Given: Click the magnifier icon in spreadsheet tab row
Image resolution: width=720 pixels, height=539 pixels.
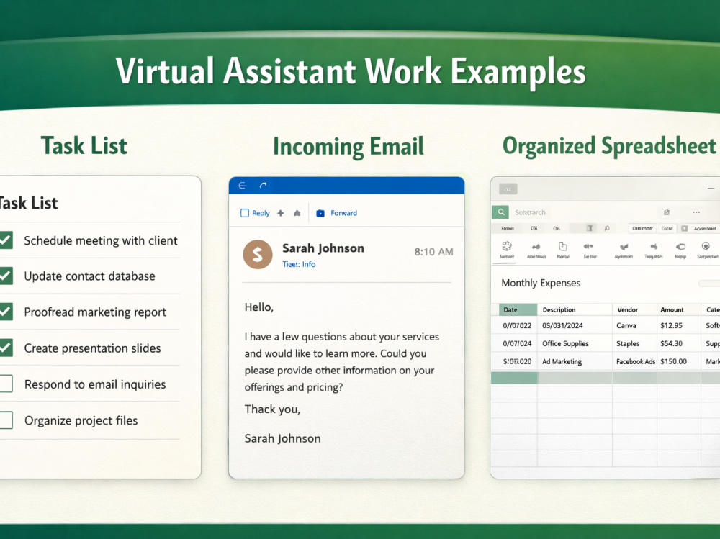Looking at the screenshot, I should (606, 228).
